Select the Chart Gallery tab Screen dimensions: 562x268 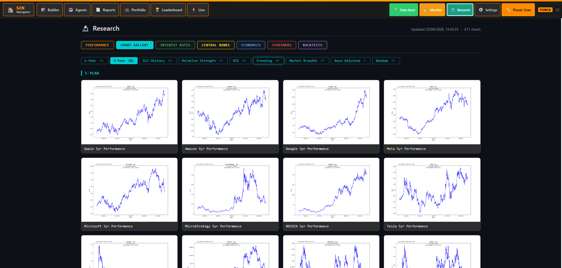(x=135, y=45)
